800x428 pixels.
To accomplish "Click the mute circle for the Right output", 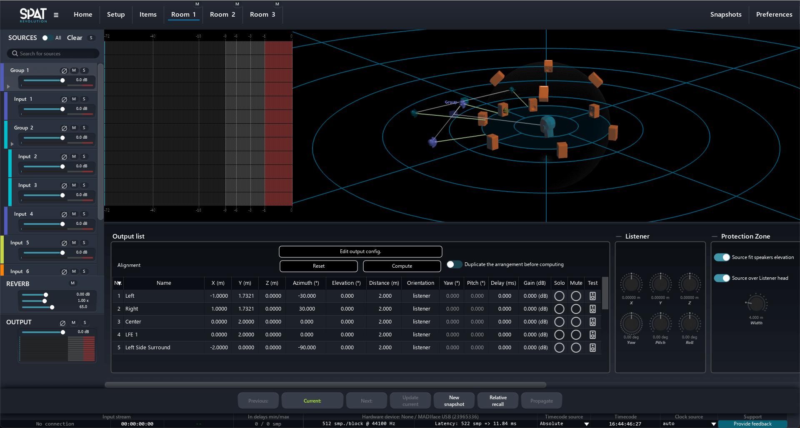I will click(576, 309).
